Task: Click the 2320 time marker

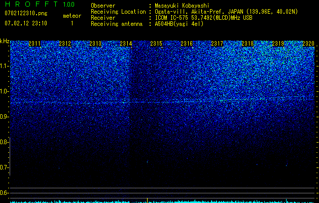Action: [x=308, y=44]
